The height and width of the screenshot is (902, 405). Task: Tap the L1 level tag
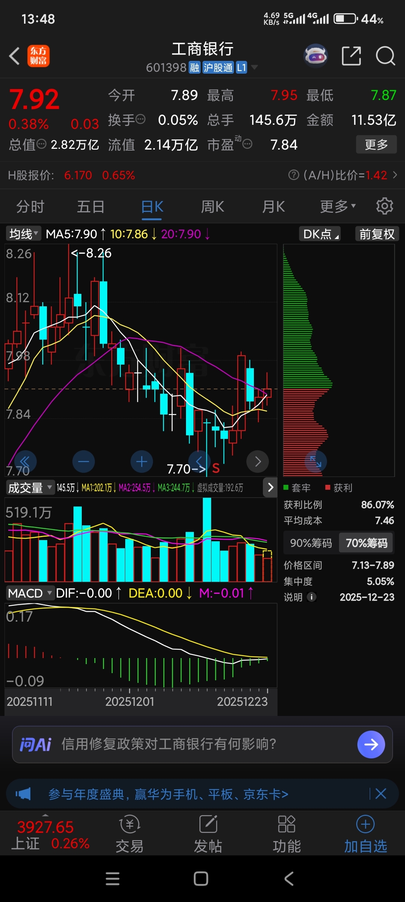click(x=241, y=68)
